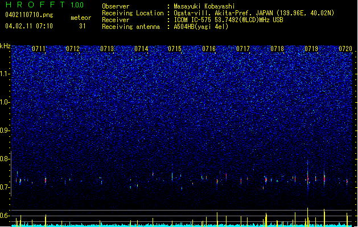Click the tallest yellow power spike near 0719

point(307,217)
